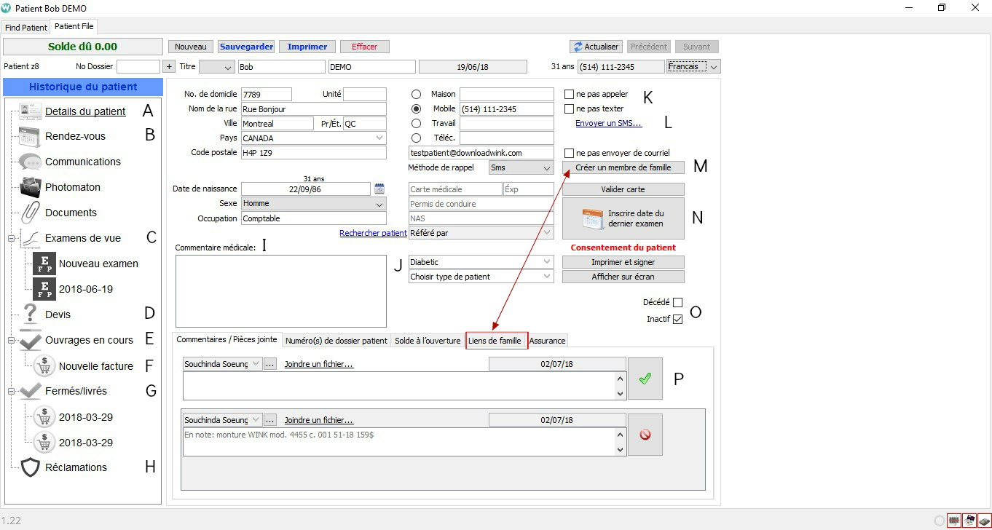Open Choisir type de patient dropdown
Viewport: 992px width, 530px height.
[x=481, y=277]
